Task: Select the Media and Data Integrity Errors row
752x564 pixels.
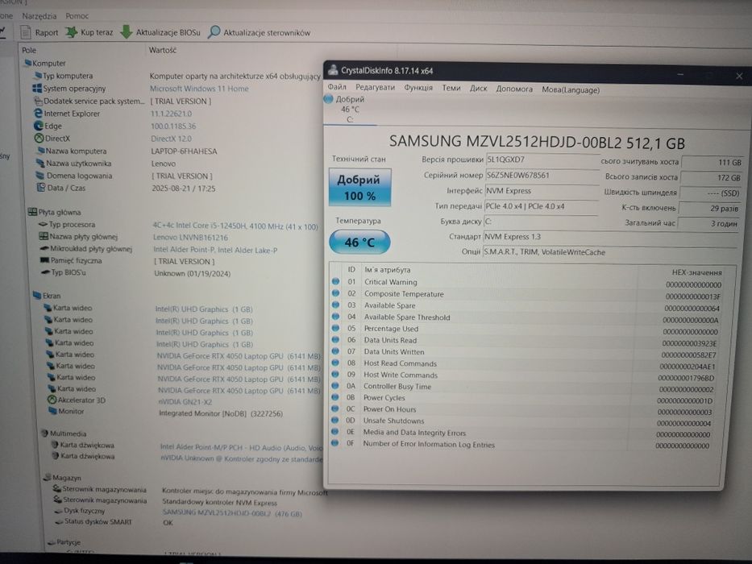Action: coord(521,433)
